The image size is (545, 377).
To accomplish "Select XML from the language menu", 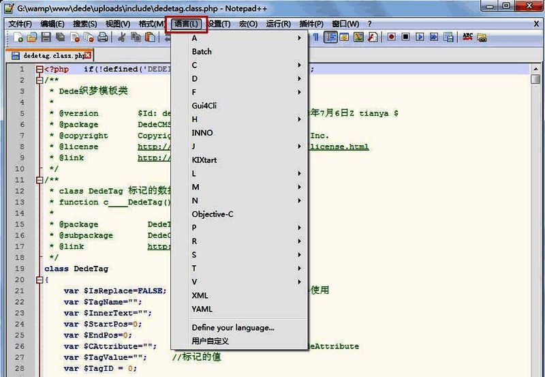I will pyautogui.click(x=200, y=295).
